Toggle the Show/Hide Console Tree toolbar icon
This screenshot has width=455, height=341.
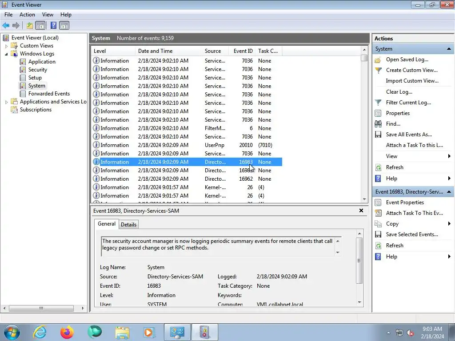coord(40,25)
